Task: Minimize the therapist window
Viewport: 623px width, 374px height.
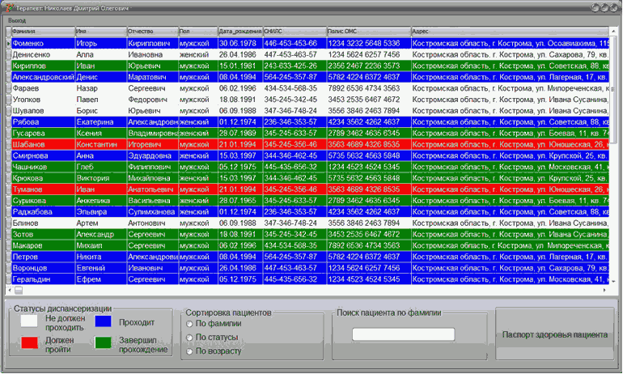Action: [595, 6]
